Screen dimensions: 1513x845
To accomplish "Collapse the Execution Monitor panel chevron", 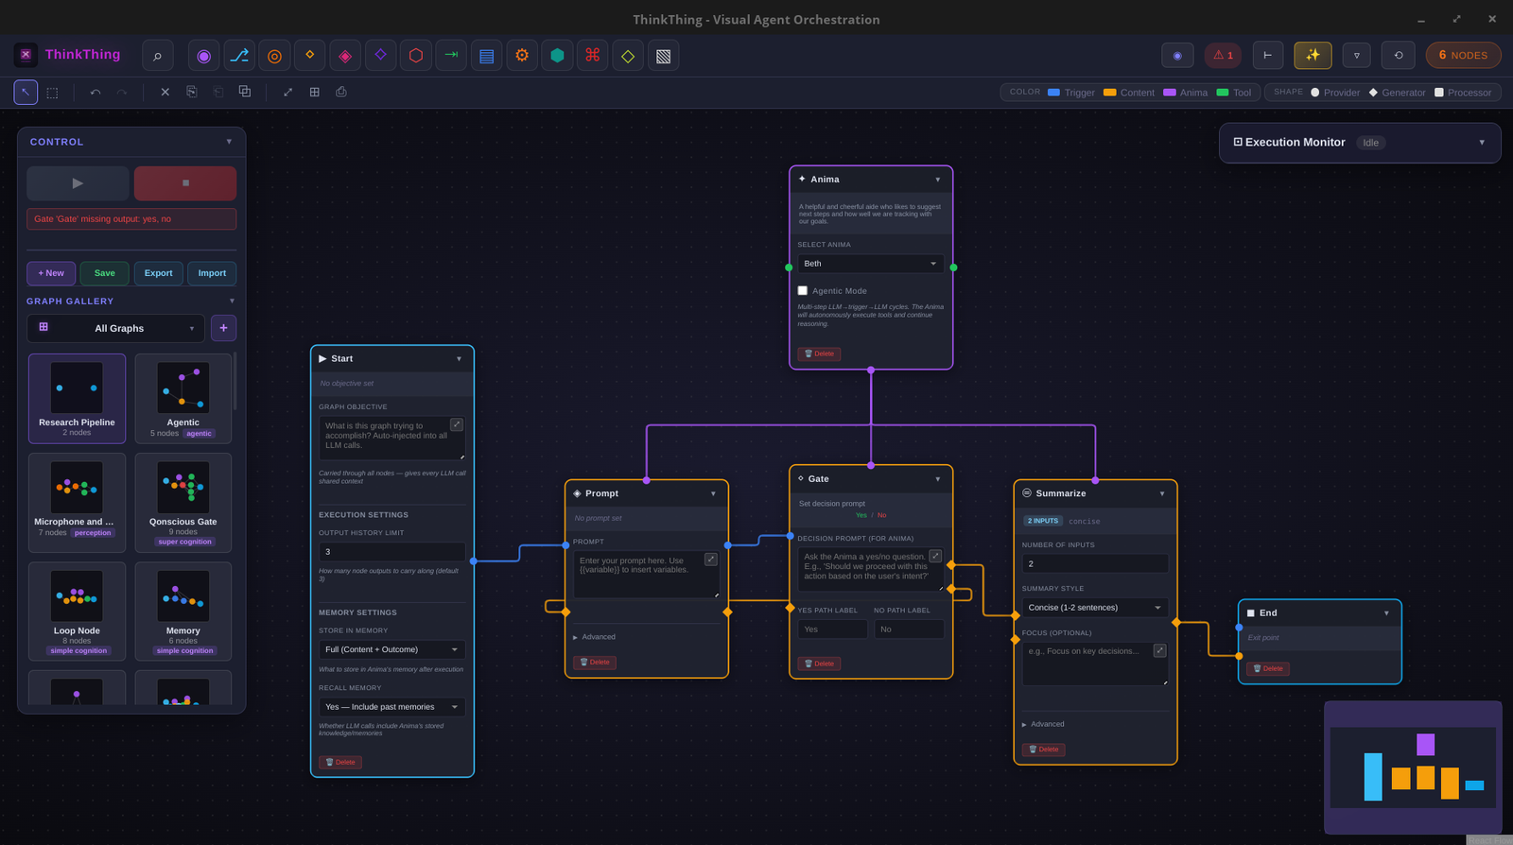I will pos(1482,143).
